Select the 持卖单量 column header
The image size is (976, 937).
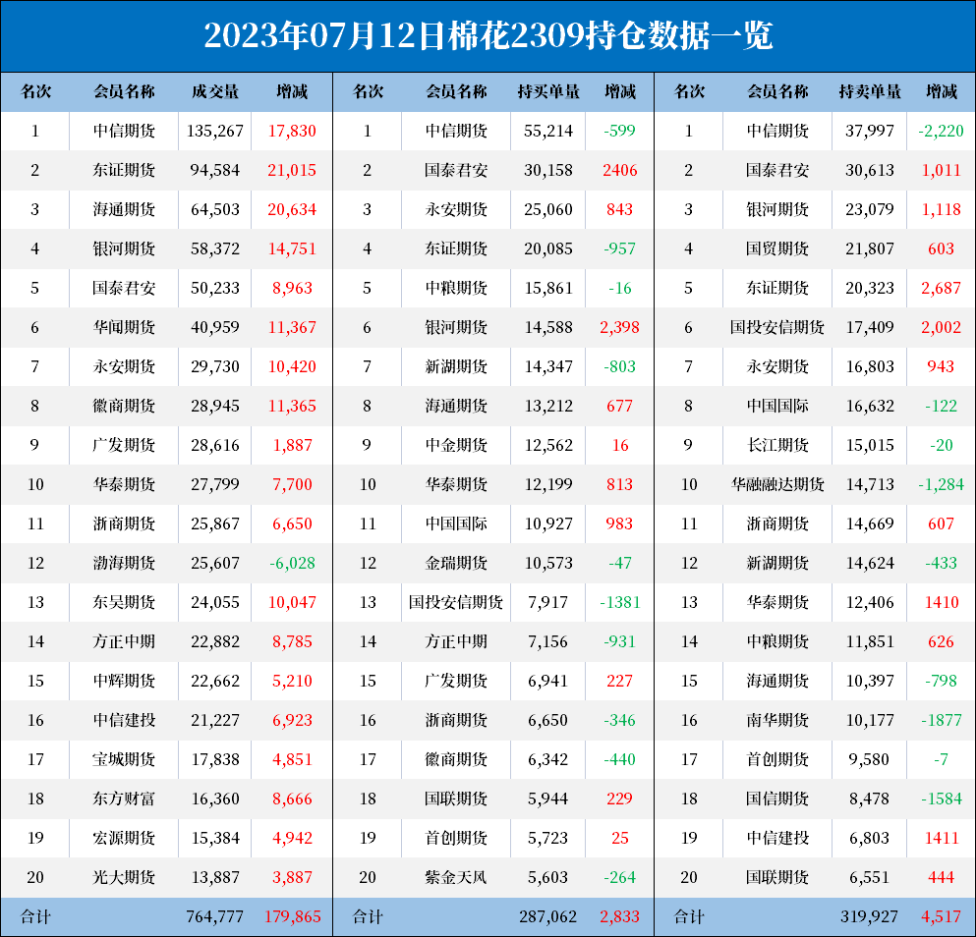pyautogui.click(x=870, y=92)
